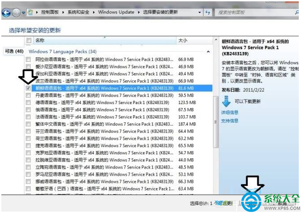Viewport: 301px width, 213px height.
Task: Click the Control Panel icon in address bar
Action: coord(30,12)
